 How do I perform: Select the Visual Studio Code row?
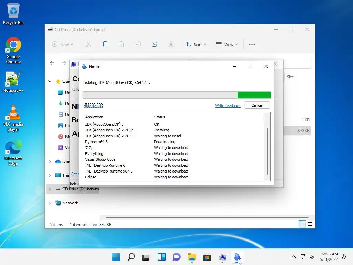(173, 159)
